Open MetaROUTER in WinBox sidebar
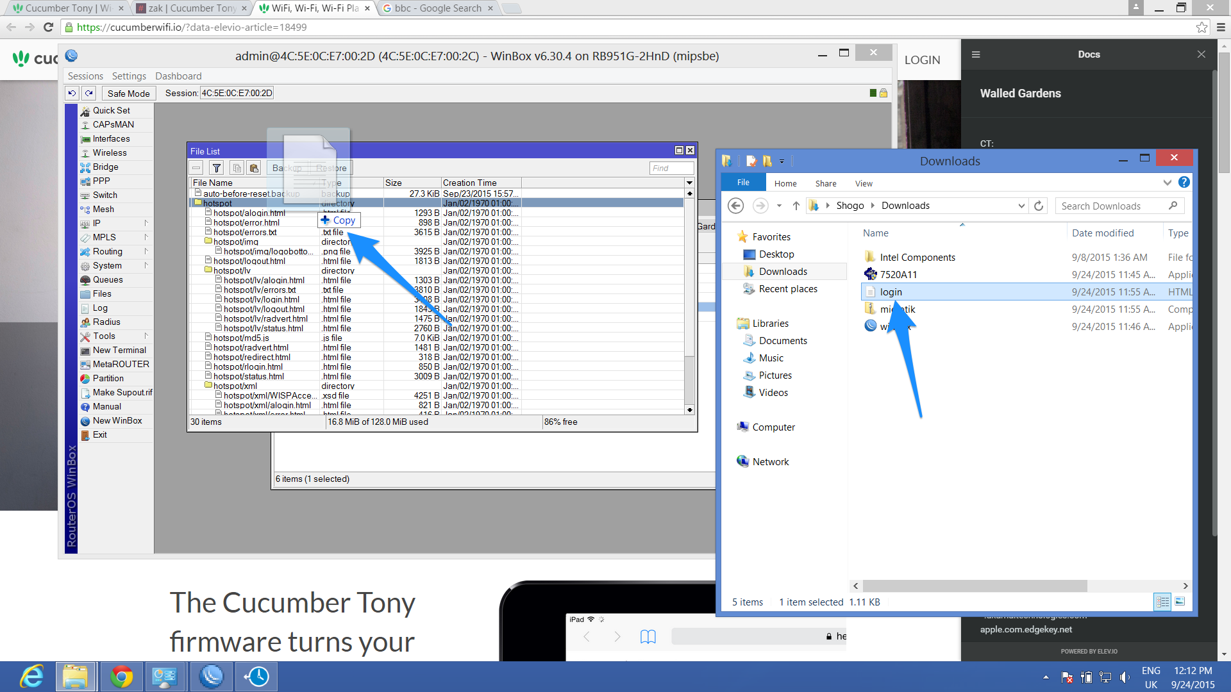 121,364
